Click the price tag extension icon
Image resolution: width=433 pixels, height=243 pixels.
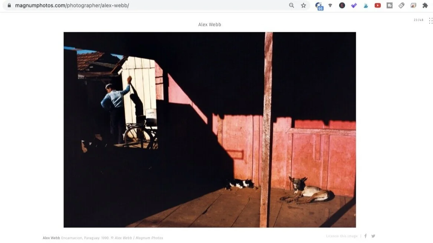coord(401,5)
